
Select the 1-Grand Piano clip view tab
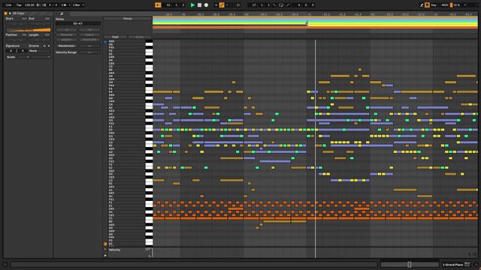[x=452, y=265]
